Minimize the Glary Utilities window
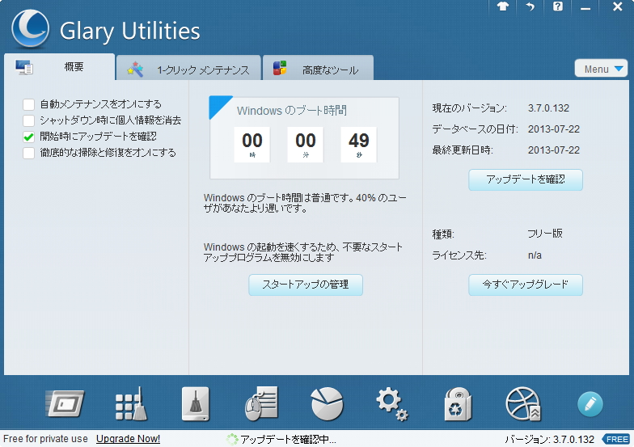 (x=585, y=6)
